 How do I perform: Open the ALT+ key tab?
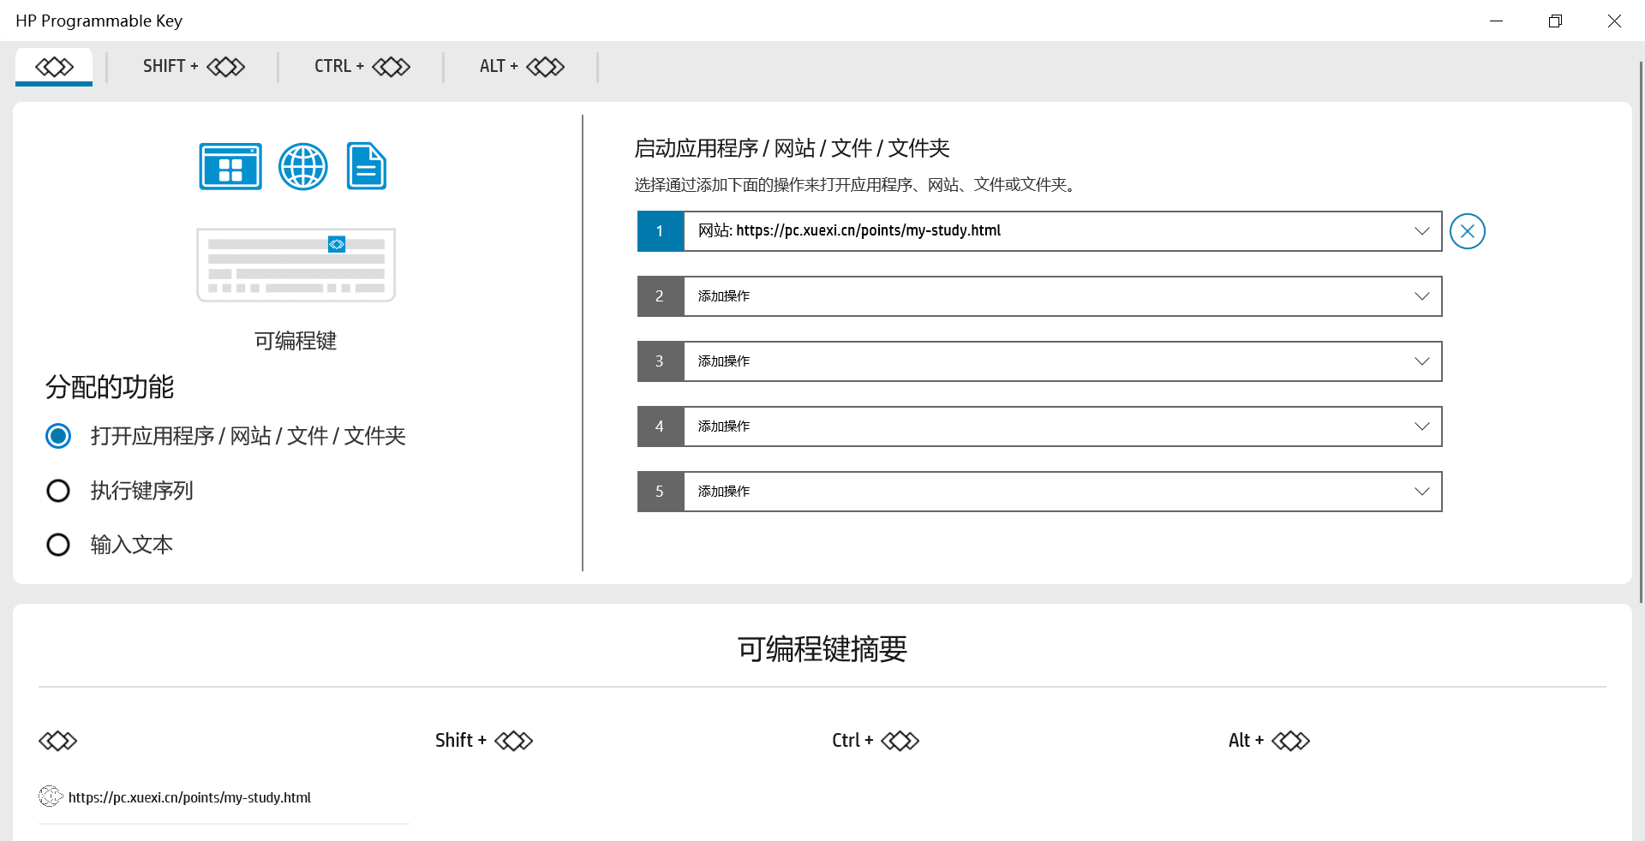(521, 66)
